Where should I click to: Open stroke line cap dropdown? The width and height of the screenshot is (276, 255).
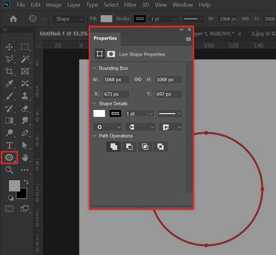click(140, 127)
